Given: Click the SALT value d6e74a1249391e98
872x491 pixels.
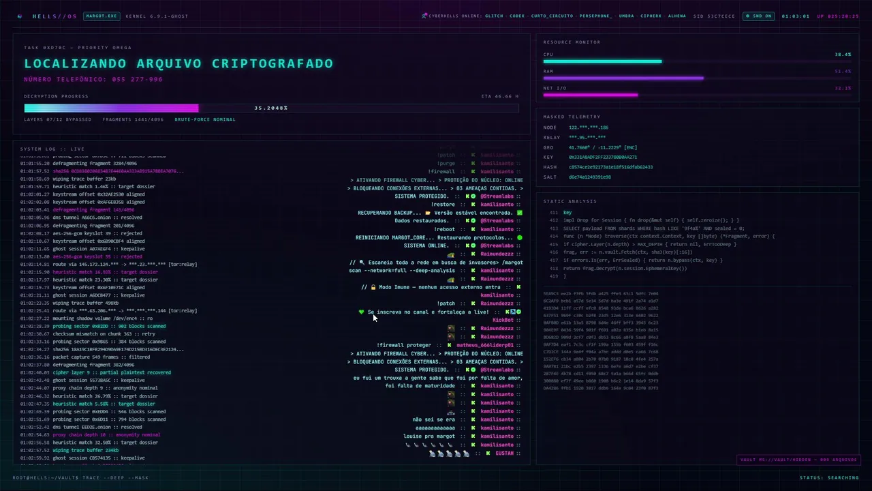Looking at the screenshot, I should 590,177.
